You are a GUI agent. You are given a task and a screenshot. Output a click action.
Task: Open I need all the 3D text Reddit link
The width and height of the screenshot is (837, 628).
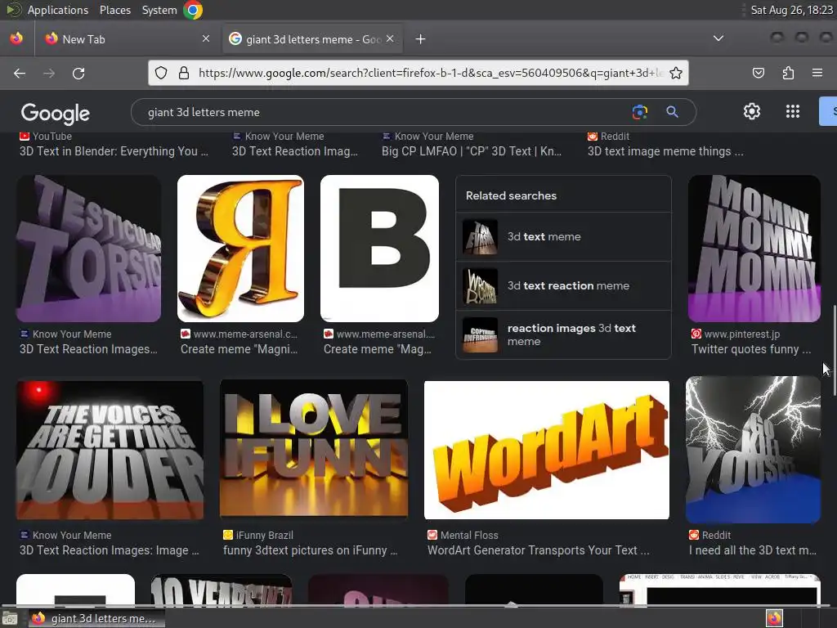click(753, 550)
